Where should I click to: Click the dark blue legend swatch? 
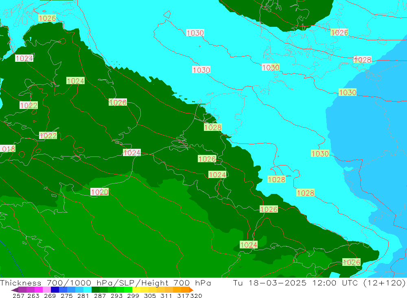pyautogui.click(x=55, y=290)
